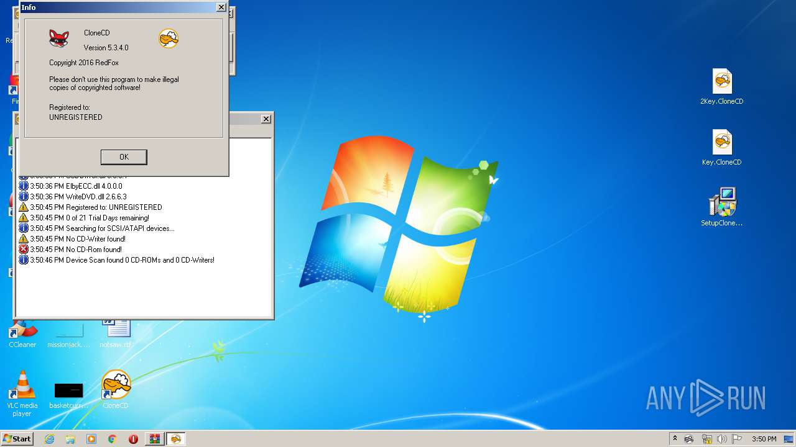Select SetupClone... installer desktop icon
Viewport: 796px width, 447px height.
point(722,208)
